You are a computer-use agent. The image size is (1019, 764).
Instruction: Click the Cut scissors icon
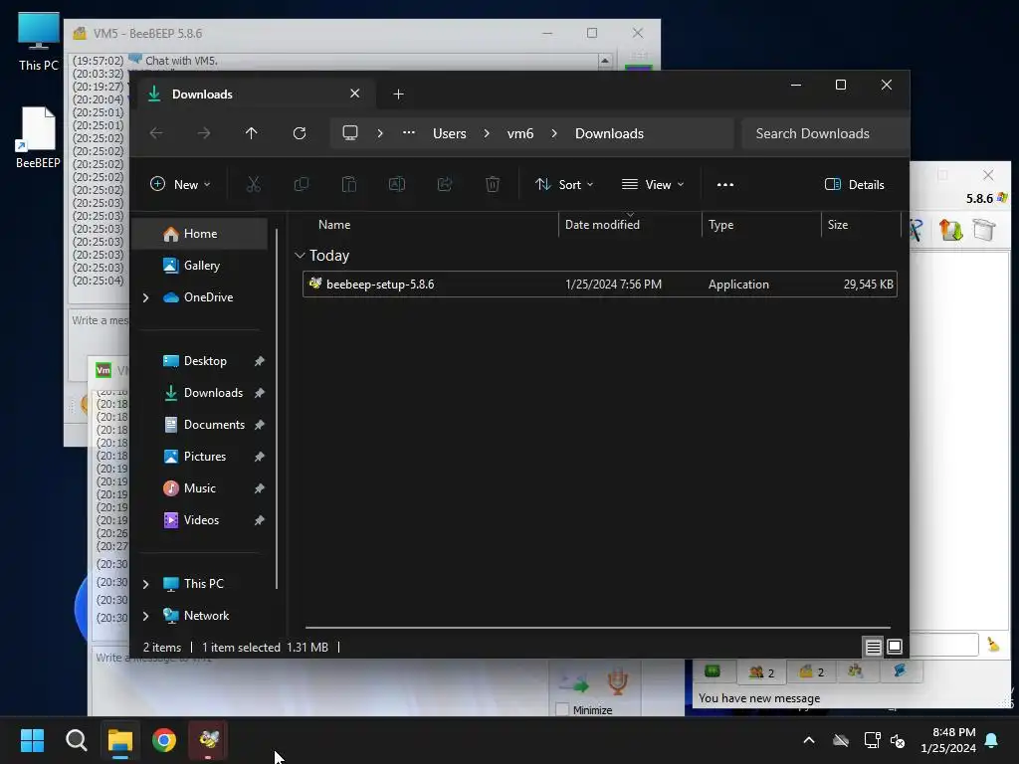click(x=254, y=184)
